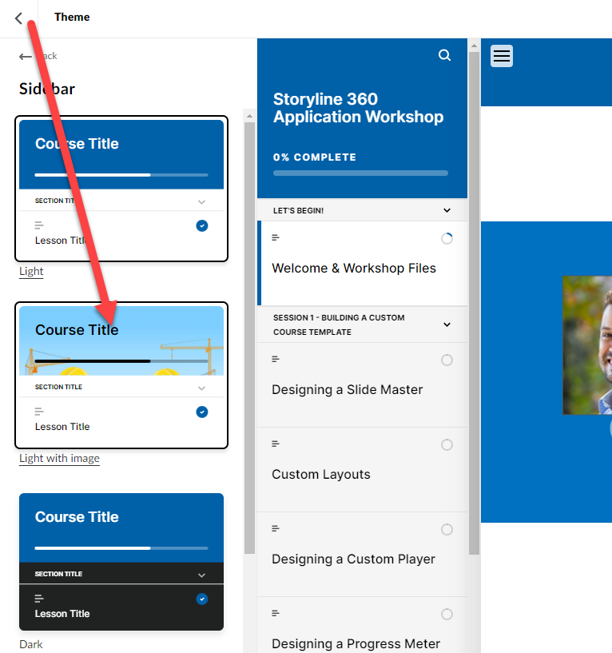Click the course progress bar under 0% COMPLETE
This screenshot has width=612, height=653.
click(360, 173)
